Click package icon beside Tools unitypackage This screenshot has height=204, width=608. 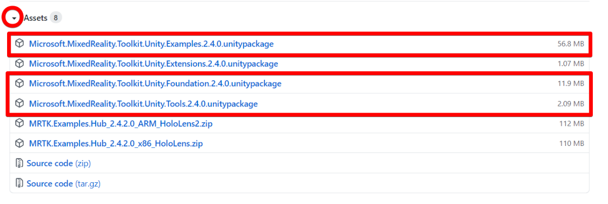[x=20, y=104]
